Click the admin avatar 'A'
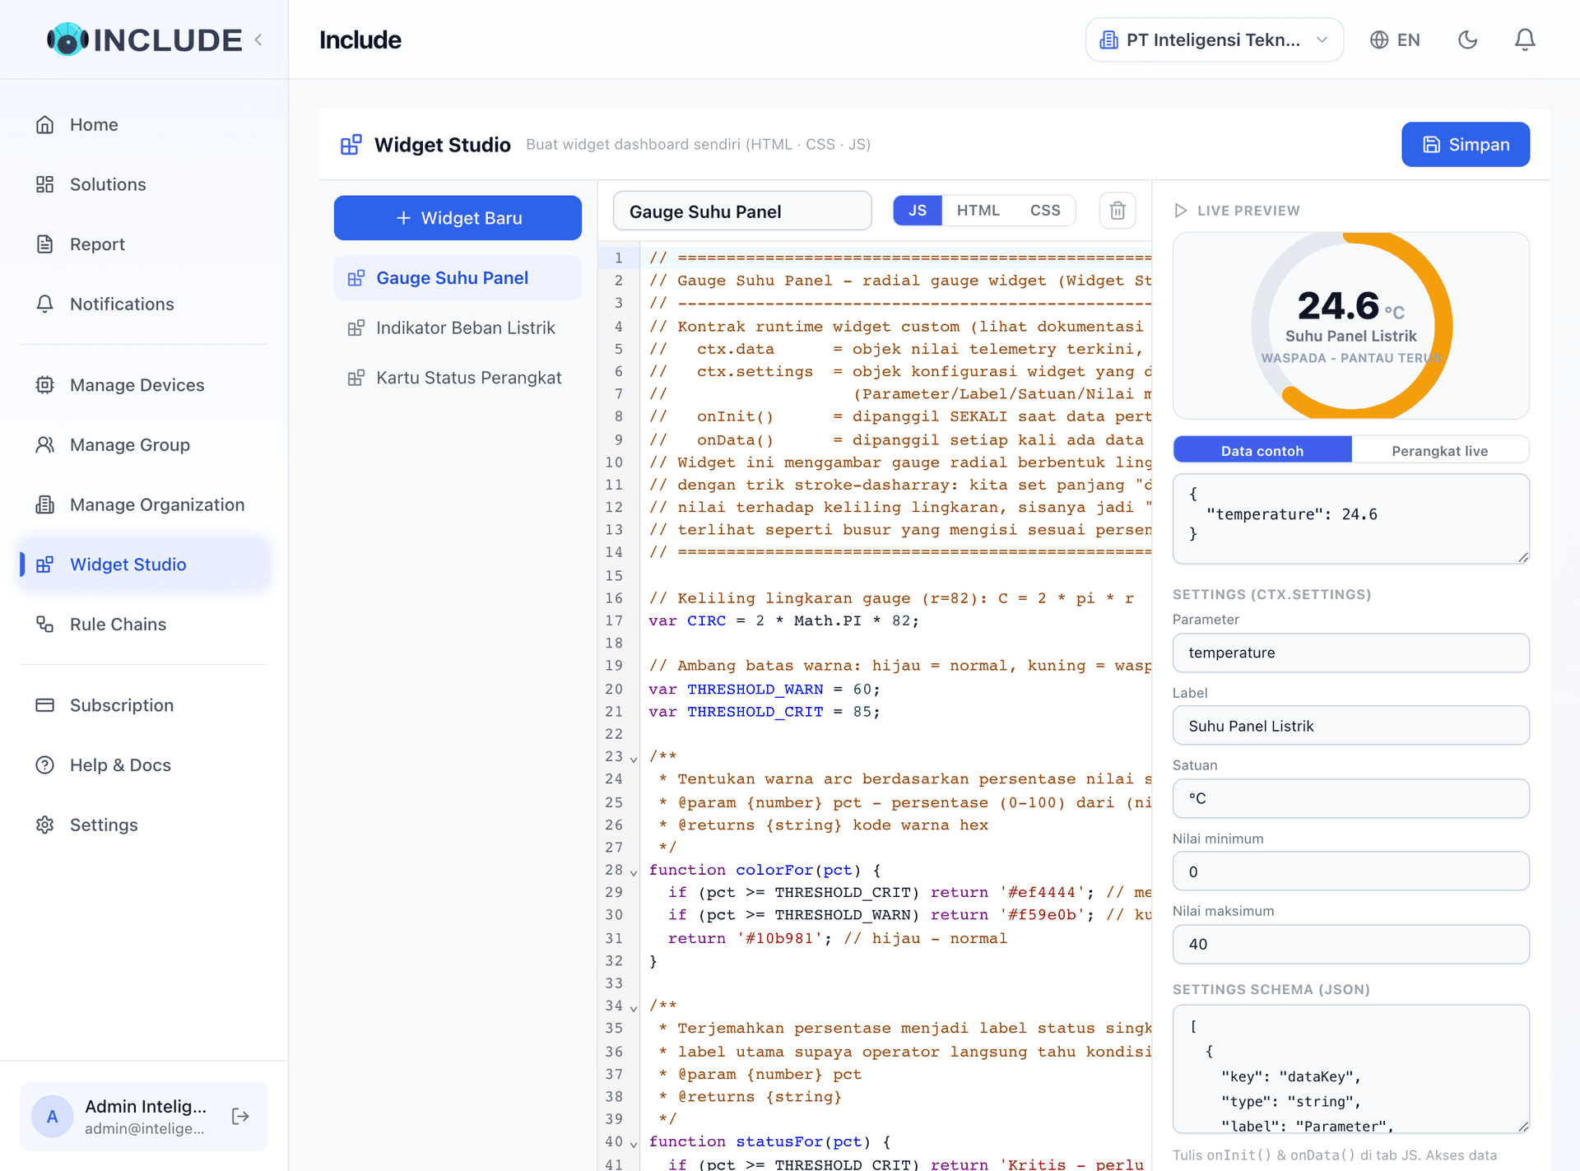This screenshot has height=1171, width=1580. click(52, 1116)
